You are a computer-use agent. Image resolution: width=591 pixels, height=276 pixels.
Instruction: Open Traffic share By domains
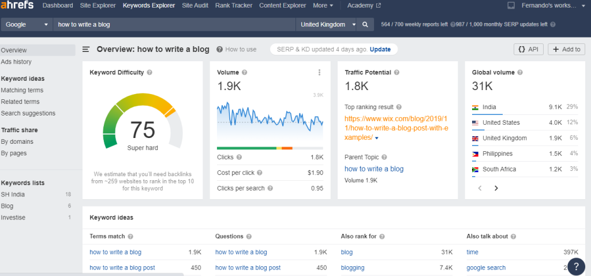pyautogui.click(x=17, y=142)
